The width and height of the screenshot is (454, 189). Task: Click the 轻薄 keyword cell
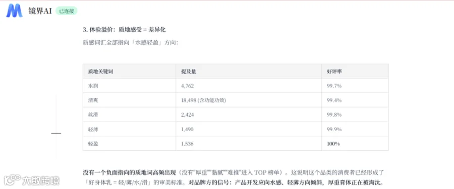click(130, 129)
